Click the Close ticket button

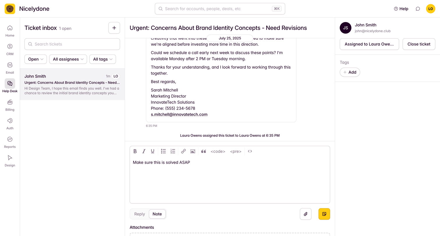(419, 44)
